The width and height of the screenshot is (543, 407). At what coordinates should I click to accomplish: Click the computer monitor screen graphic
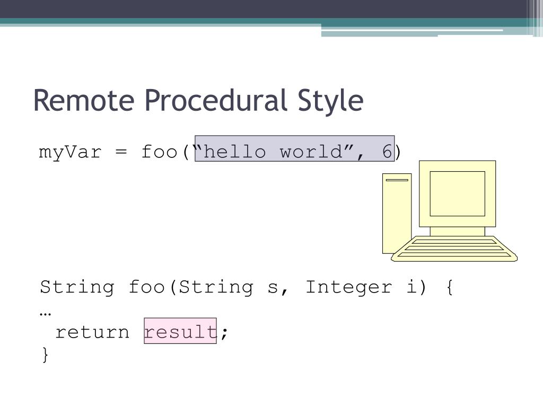click(458, 194)
